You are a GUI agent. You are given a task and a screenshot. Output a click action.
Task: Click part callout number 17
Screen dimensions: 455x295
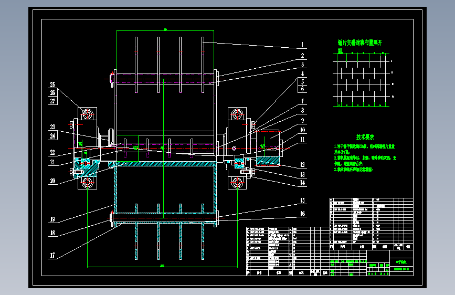pyautogui.click(x=52, y=256)
